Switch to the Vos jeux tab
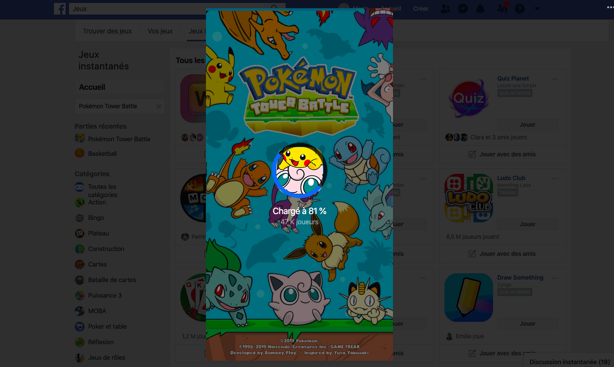 (160, 31)
